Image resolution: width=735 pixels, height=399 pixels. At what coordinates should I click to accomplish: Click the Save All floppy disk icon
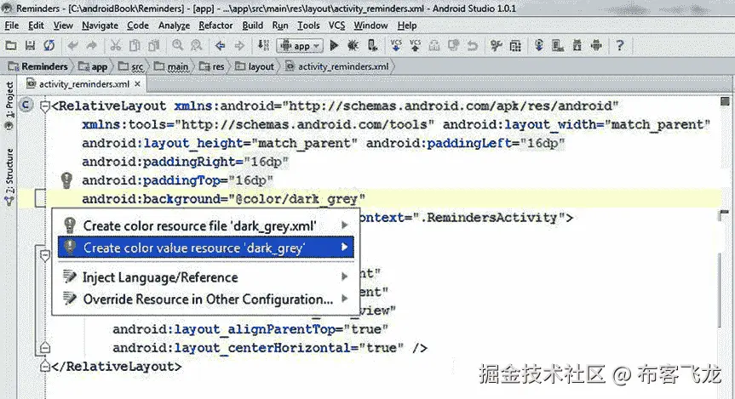click(x=30, y=45)
